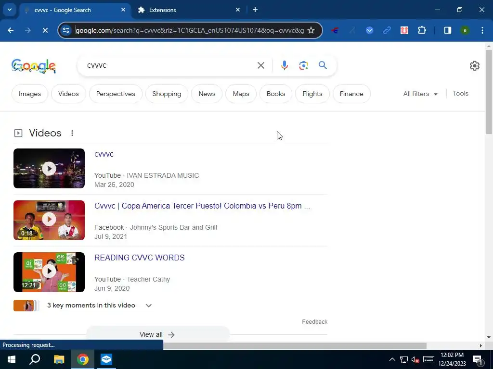Close the Extensions tab
The width and height of the screenshot is (493, 369).
[x=238, y=10]
